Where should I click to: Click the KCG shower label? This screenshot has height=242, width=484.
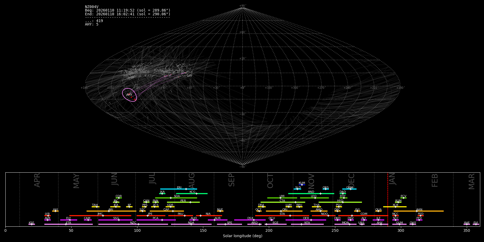click(x=193, y=192)
